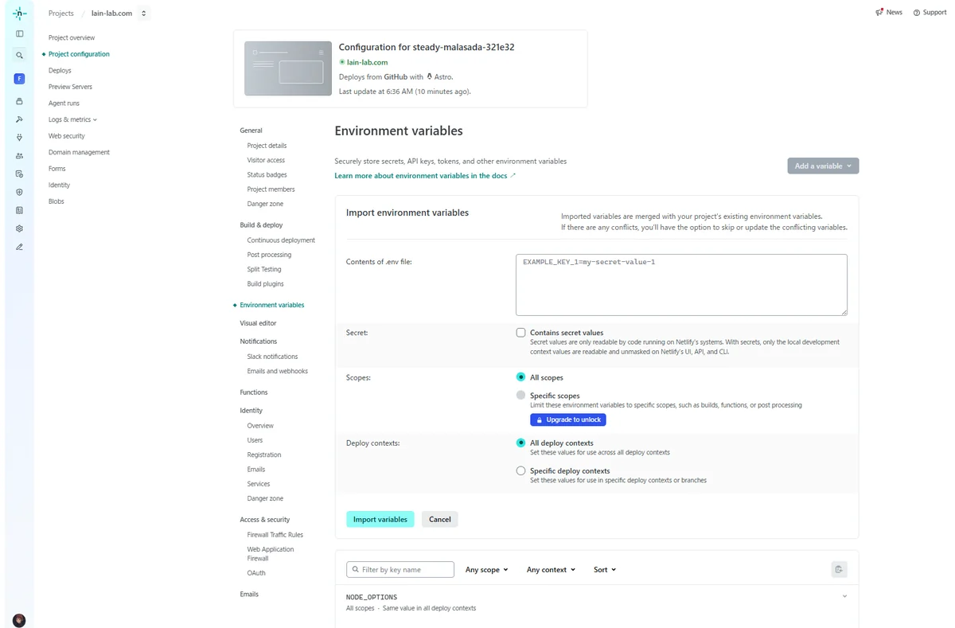Image resolution: width=955 pixels, height=628 pixels.
Task: Open the Sort dropdown
Action: [604, 570]
